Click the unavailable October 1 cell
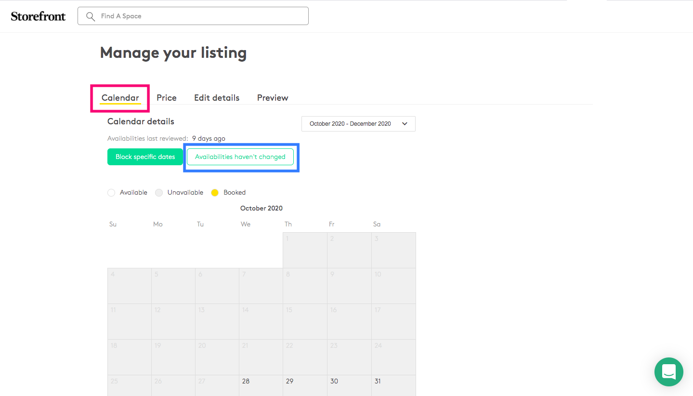This screenshot has width=693, height=396. 305,251
